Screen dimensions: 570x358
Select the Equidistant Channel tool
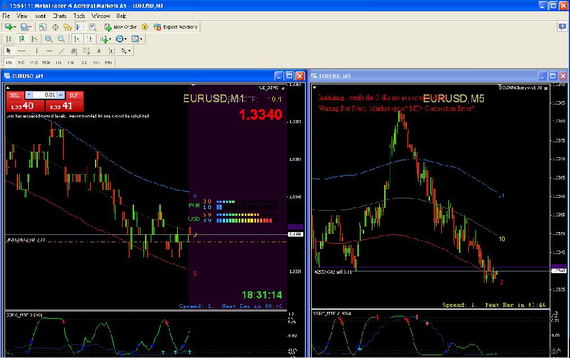click(74, 51)
